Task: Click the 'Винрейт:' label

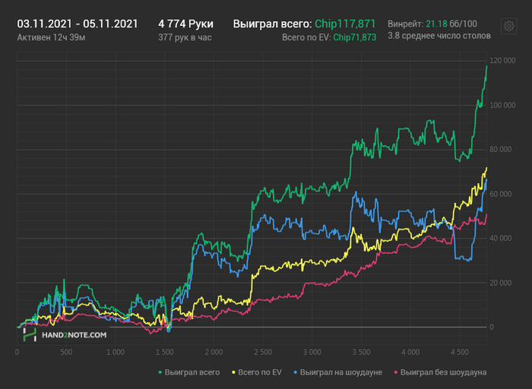Action: point(405,24)
